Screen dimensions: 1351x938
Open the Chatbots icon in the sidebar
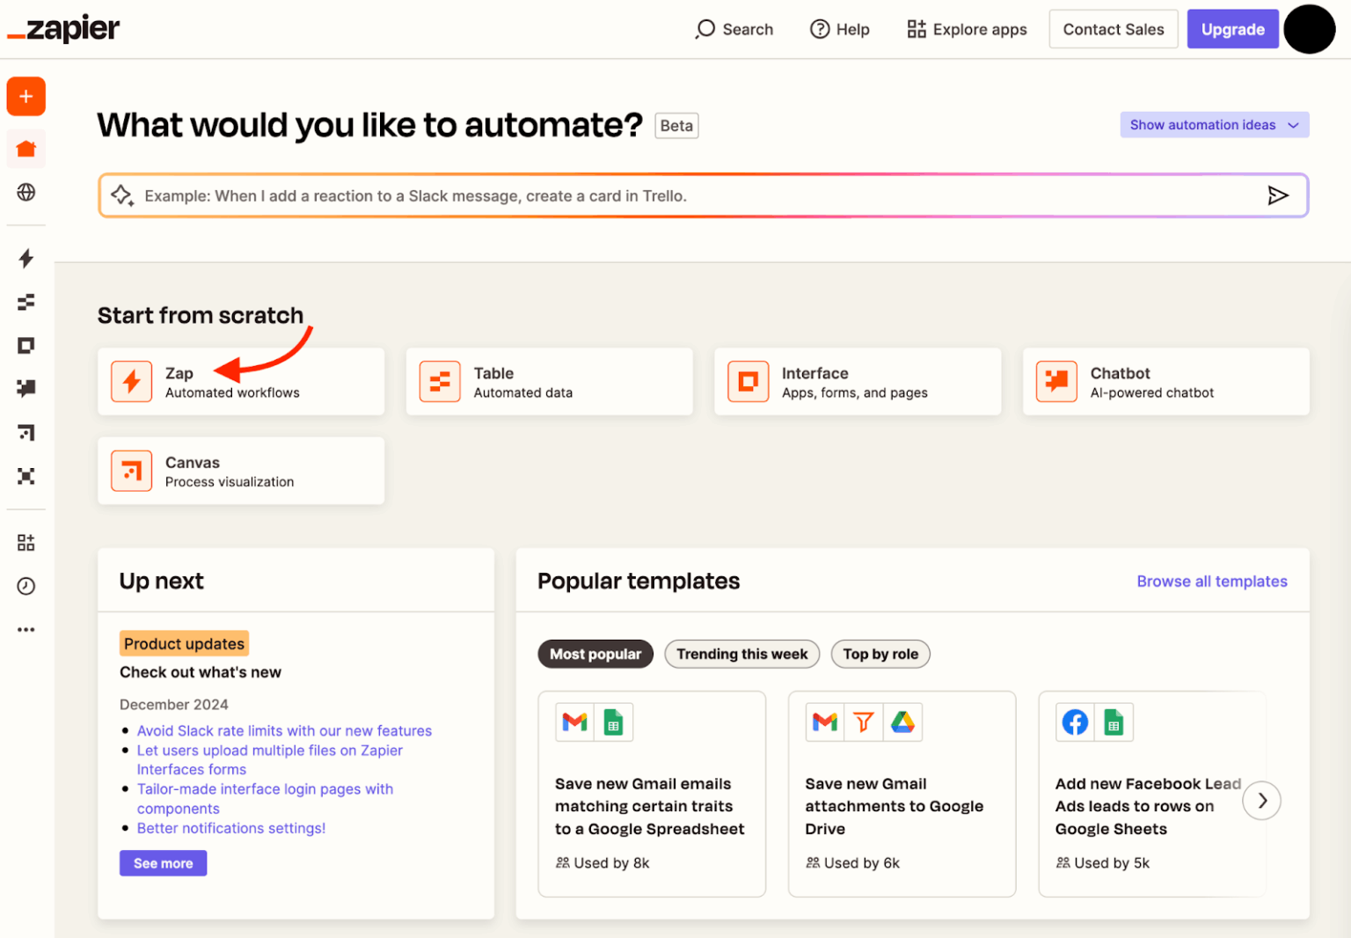click(26, 388)
